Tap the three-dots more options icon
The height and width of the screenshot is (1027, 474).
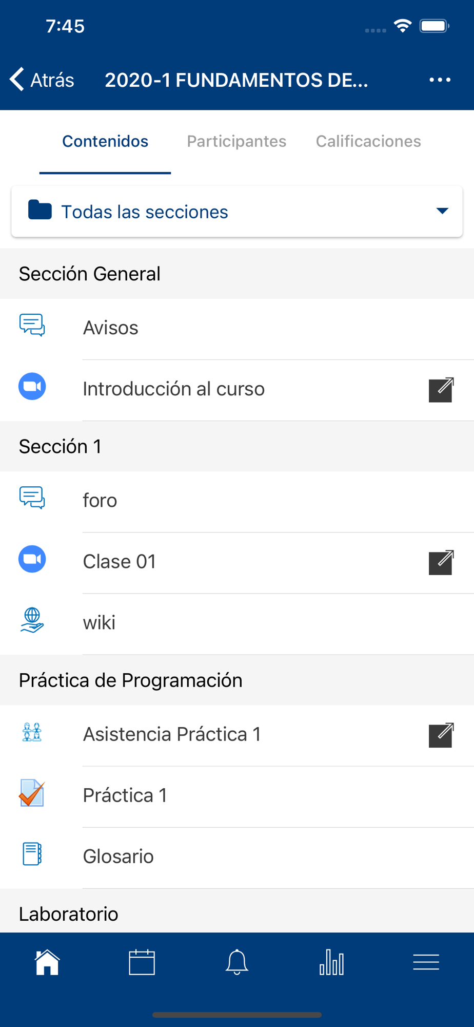[x=440, y=80]
